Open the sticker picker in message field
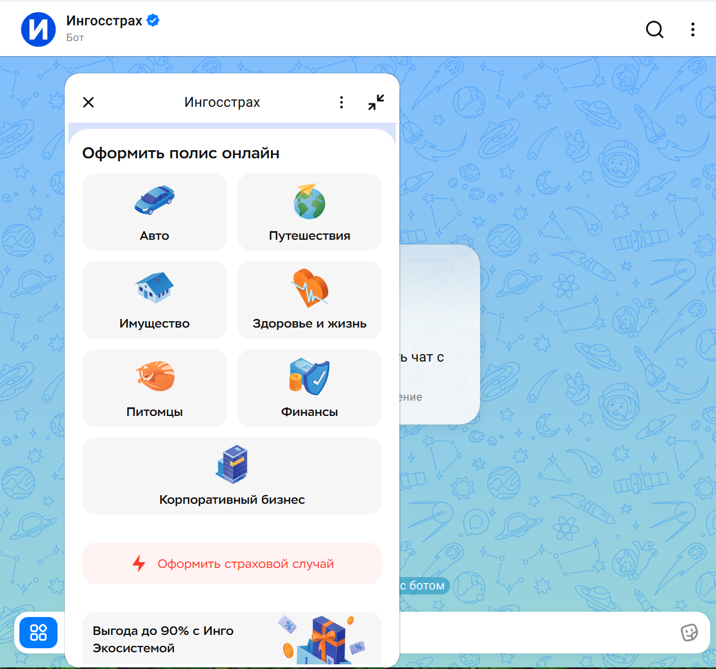This screenshot has height=669, width=716. [x=689, y=633]
